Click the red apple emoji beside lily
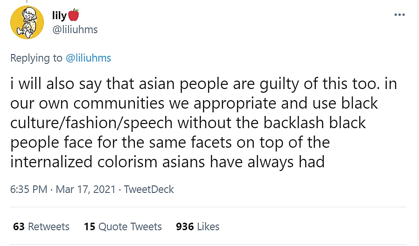419x246 pixels. (74, 15)
